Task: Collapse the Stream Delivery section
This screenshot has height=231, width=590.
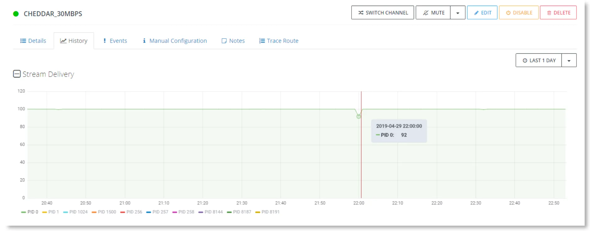Action: coord(17,74)
